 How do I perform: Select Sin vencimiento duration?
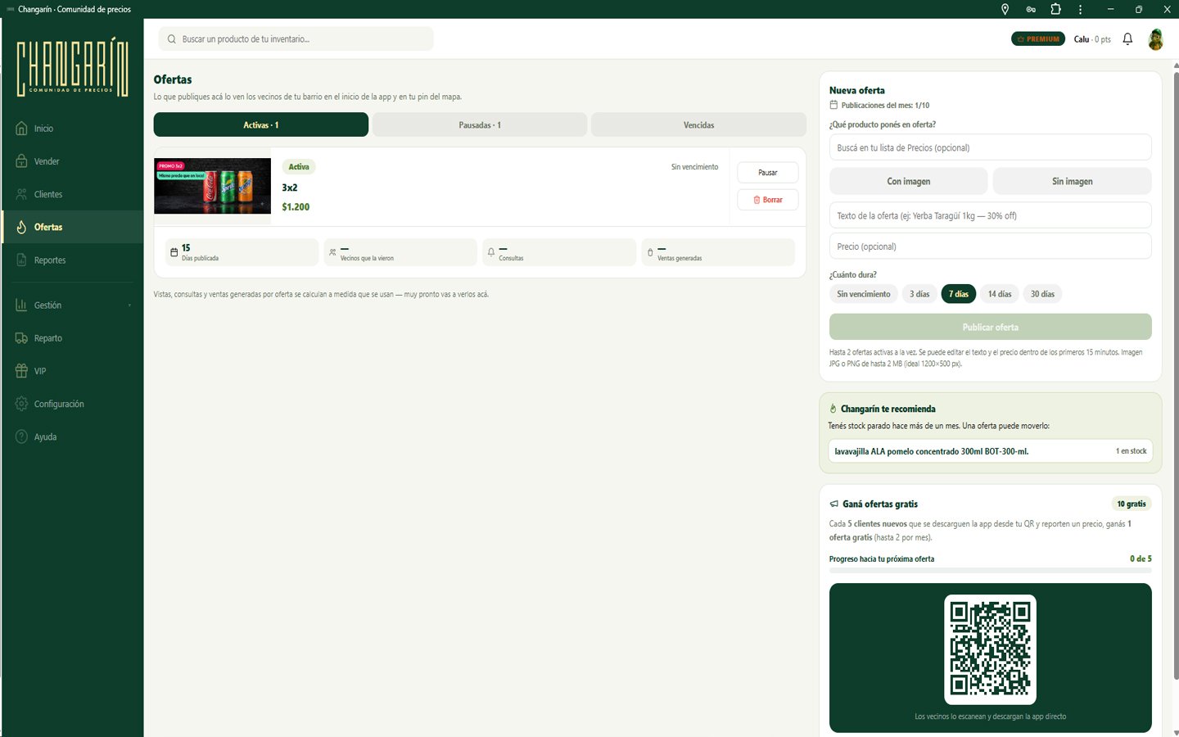[864, 294]
